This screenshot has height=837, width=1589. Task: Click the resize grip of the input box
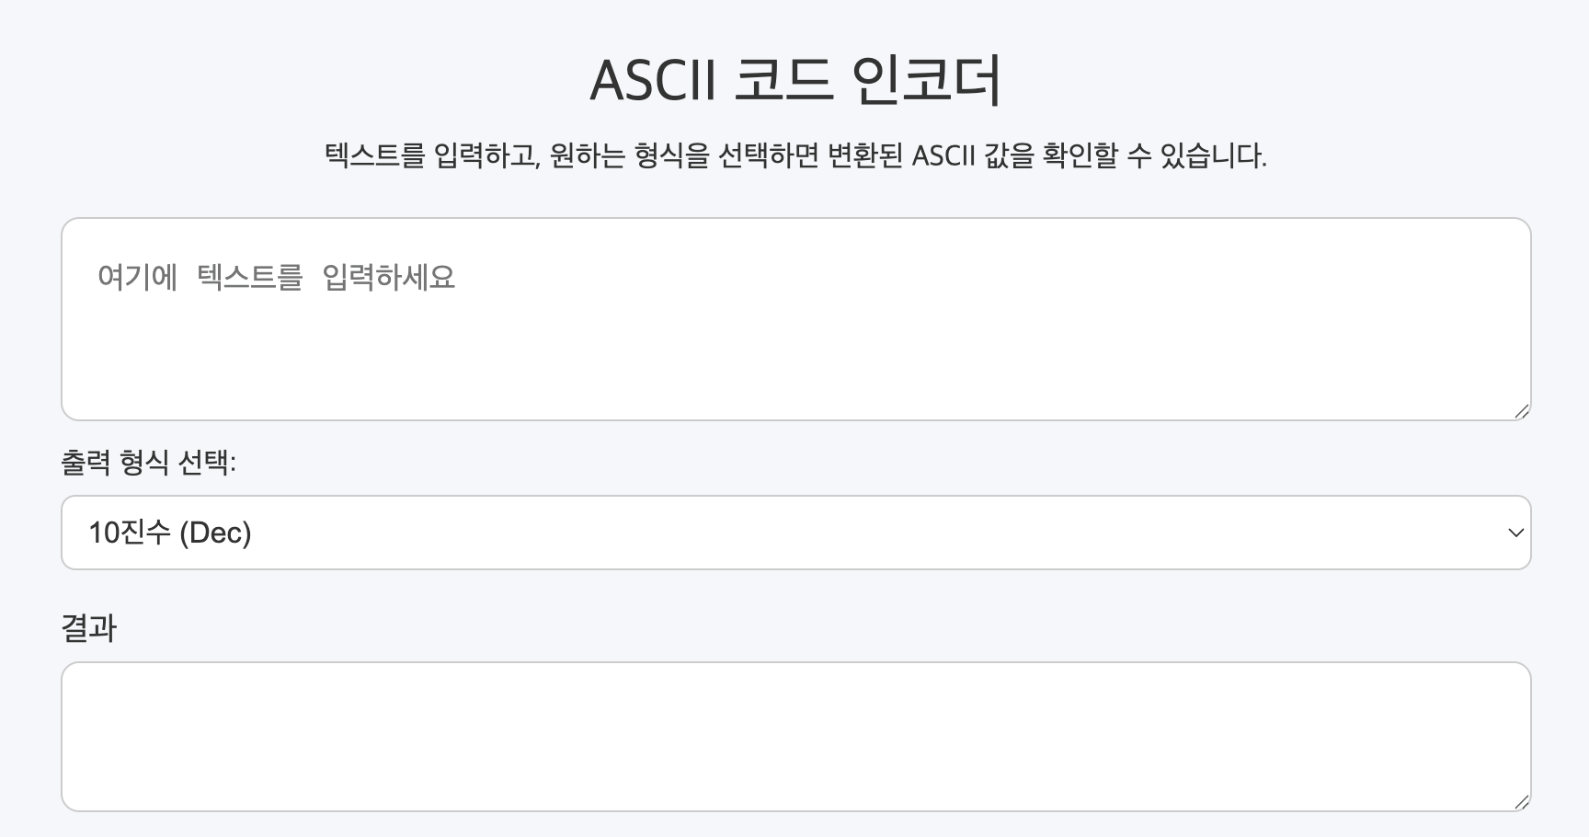[1522, 411]
